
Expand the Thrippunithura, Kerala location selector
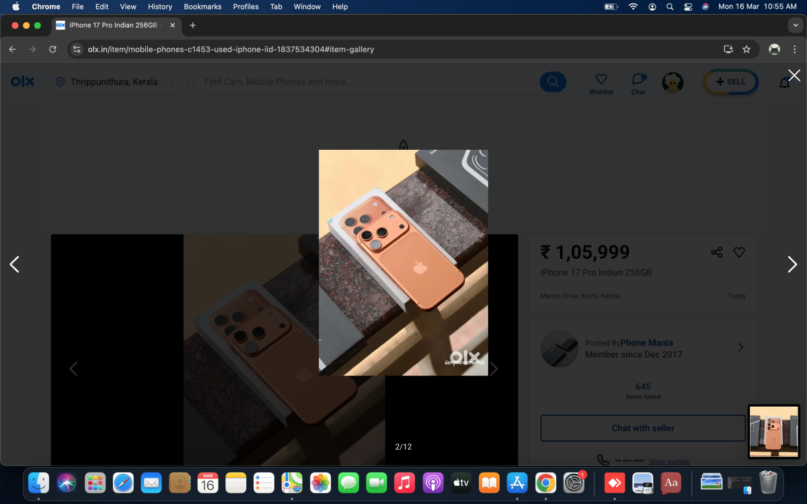114,82
